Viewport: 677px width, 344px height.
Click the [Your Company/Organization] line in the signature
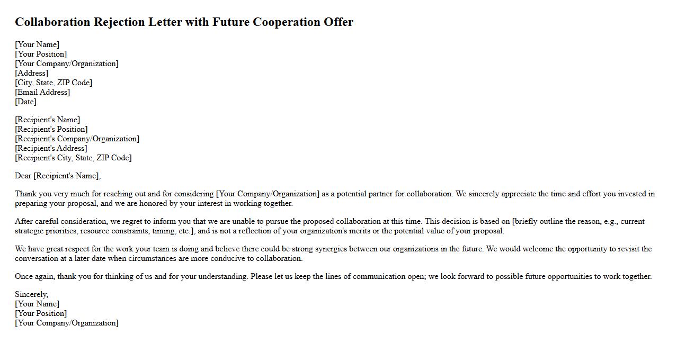[67, 323]
